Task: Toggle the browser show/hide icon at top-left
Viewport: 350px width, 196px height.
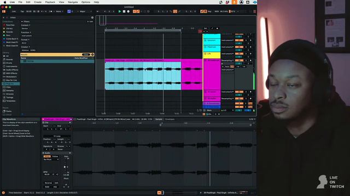Action: (x=4, y=11)
